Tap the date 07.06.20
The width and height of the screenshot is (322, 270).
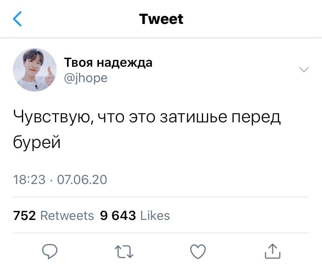coord(82,180)
